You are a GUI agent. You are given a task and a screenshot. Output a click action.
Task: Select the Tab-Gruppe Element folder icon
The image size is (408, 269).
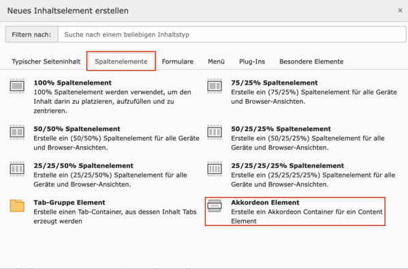(x=17, y=206)
